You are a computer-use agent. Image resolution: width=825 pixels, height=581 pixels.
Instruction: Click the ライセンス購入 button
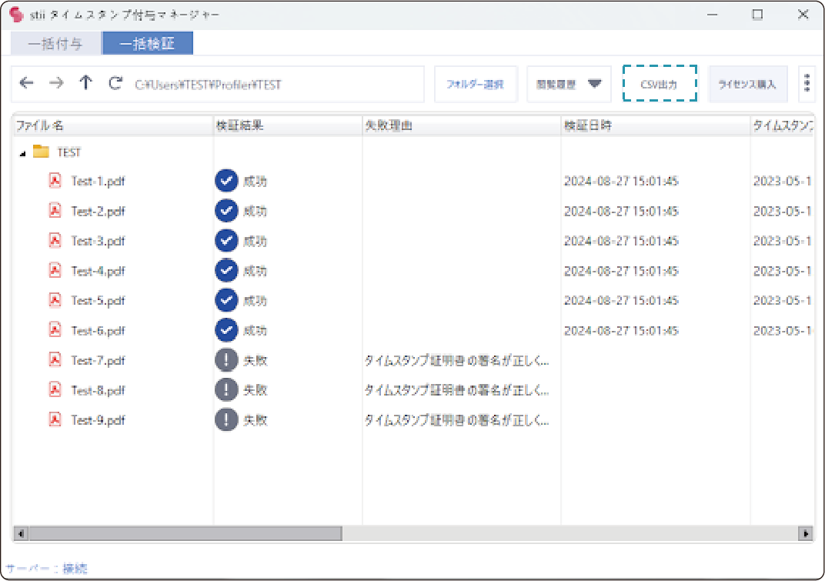[747, 84]
